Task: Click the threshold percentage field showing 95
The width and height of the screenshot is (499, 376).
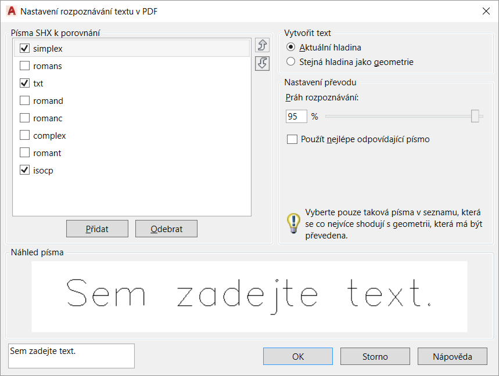Action: pos(296,116)
